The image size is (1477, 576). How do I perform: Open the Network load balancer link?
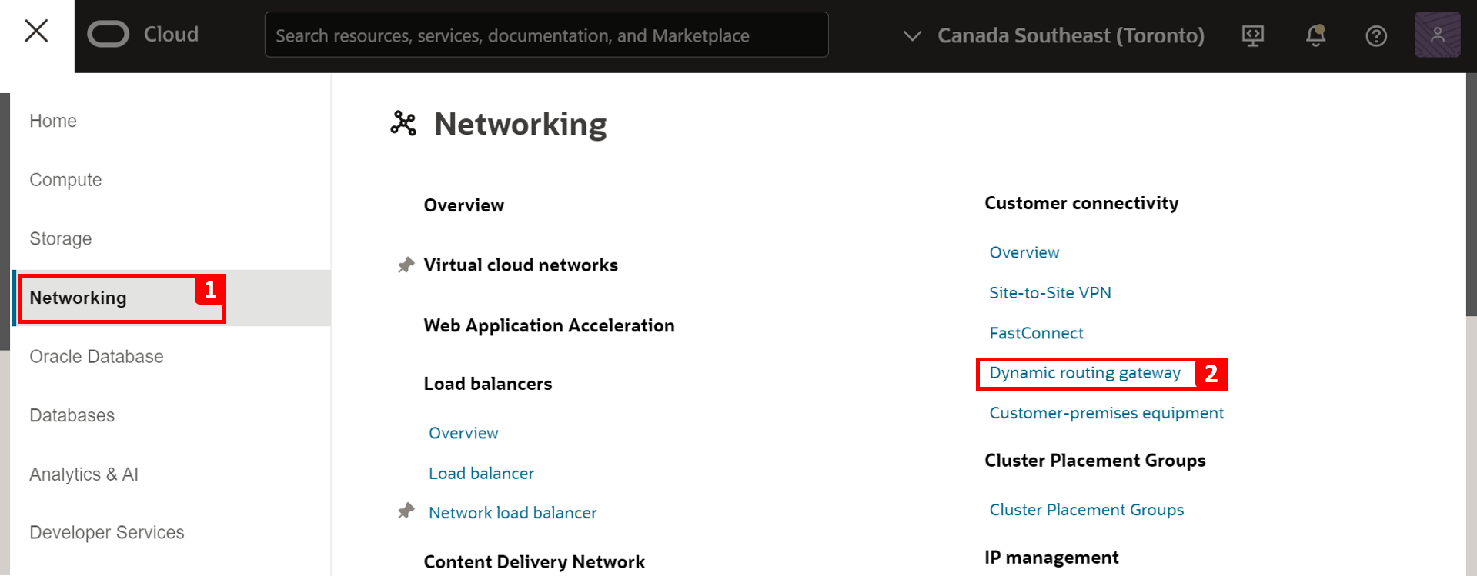[x=513, y=513]
